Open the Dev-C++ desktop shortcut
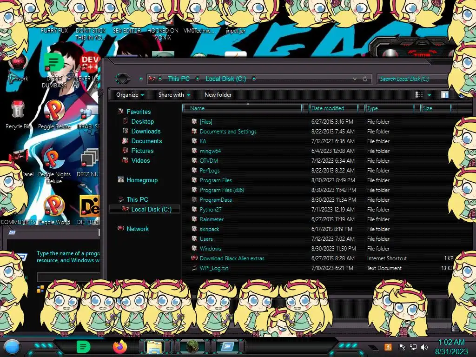 pyautogui.click(x=89, y=67)
